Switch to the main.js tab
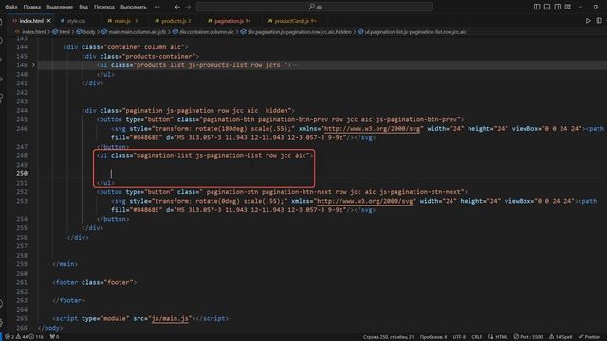The image size is (607, 341). 122,21
